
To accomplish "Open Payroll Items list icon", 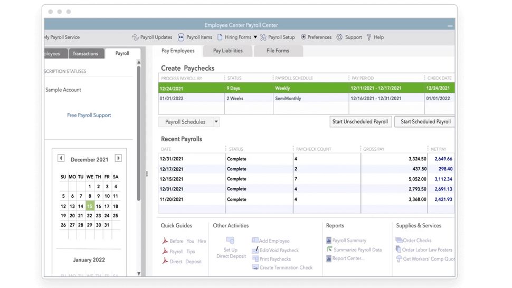I will point(181,37).
